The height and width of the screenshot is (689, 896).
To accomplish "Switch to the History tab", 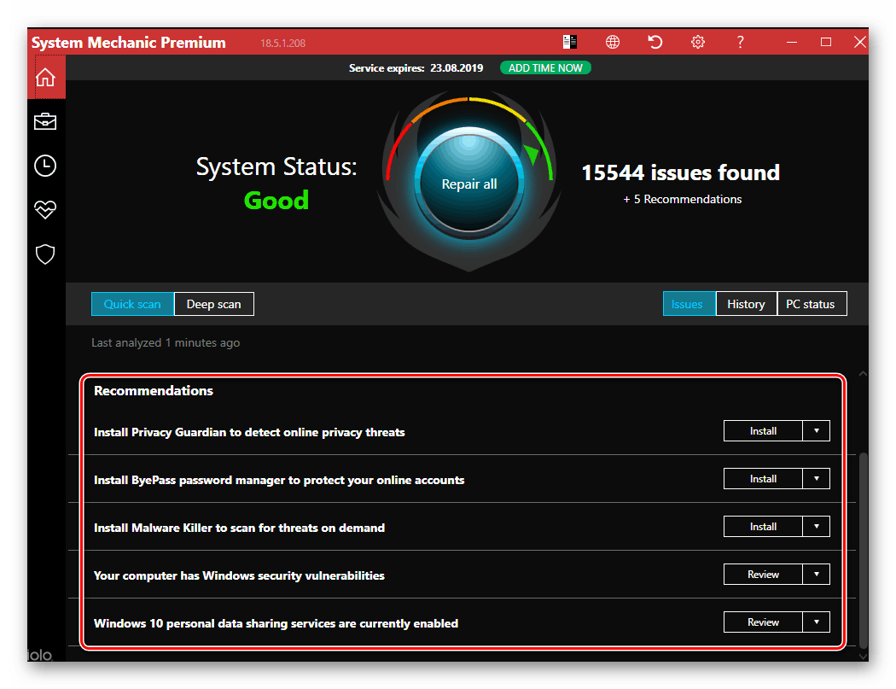I will tap(747, 304).
